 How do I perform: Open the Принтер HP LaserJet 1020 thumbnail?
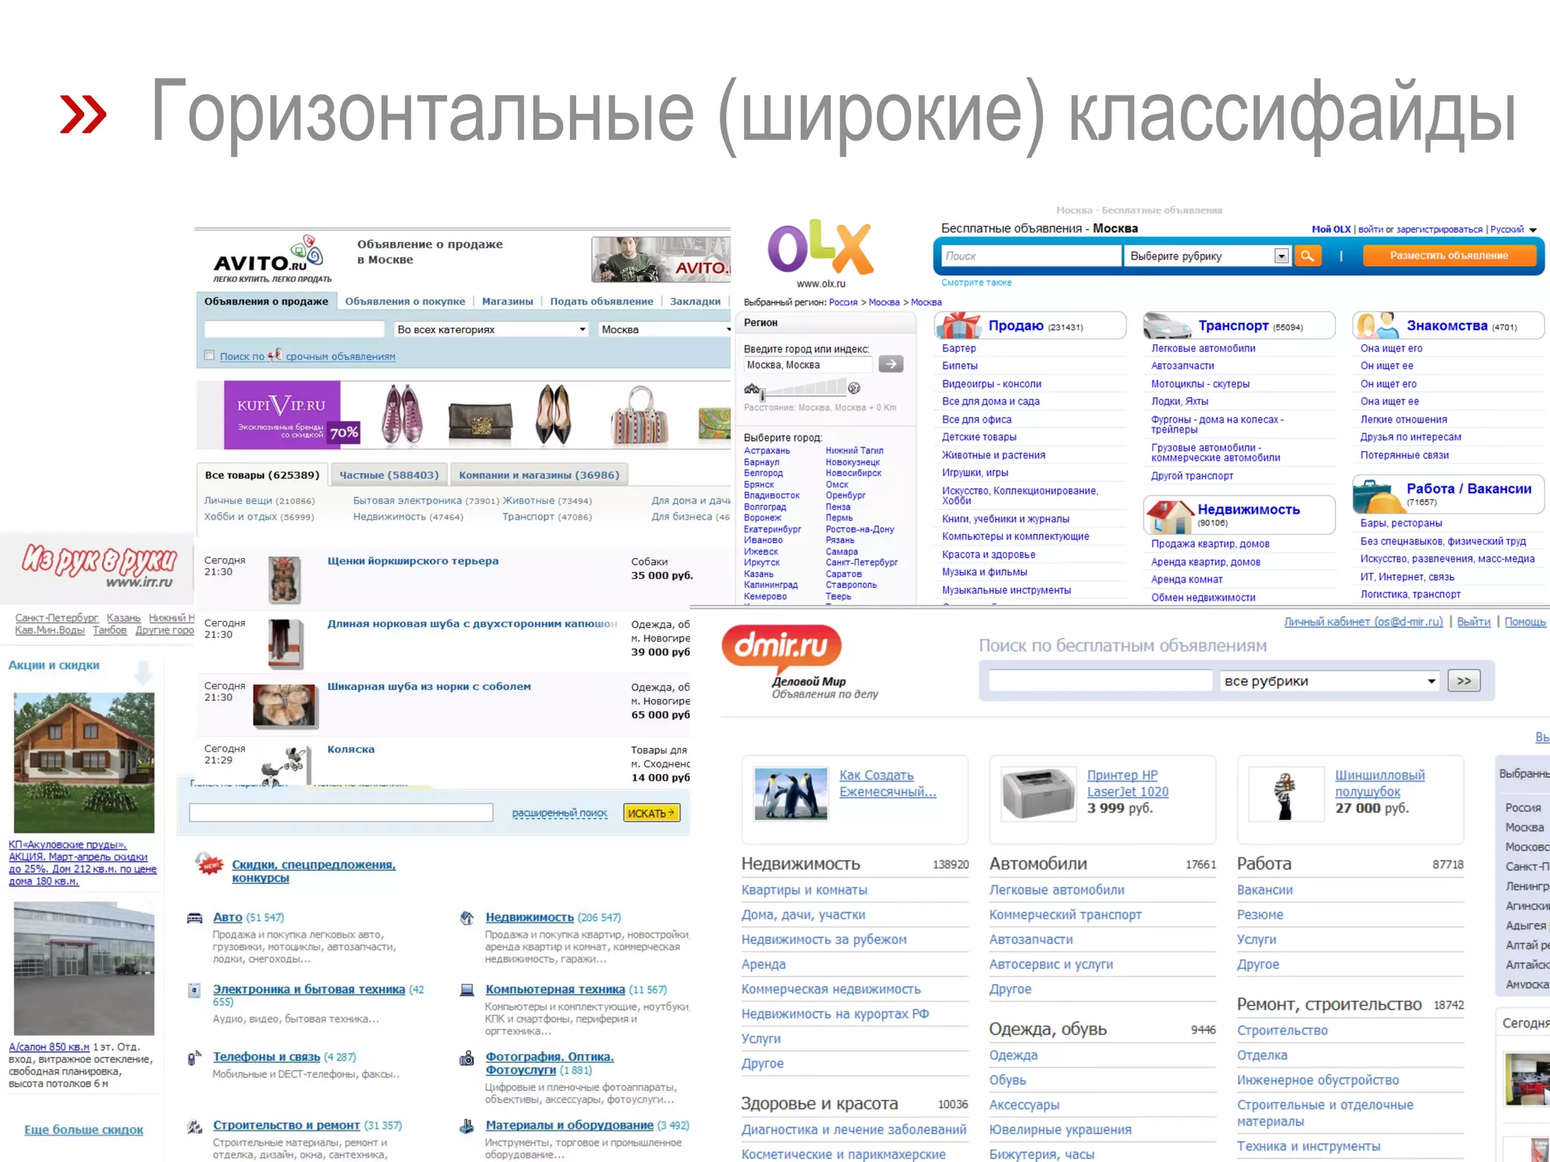(x=1038, y=794)
